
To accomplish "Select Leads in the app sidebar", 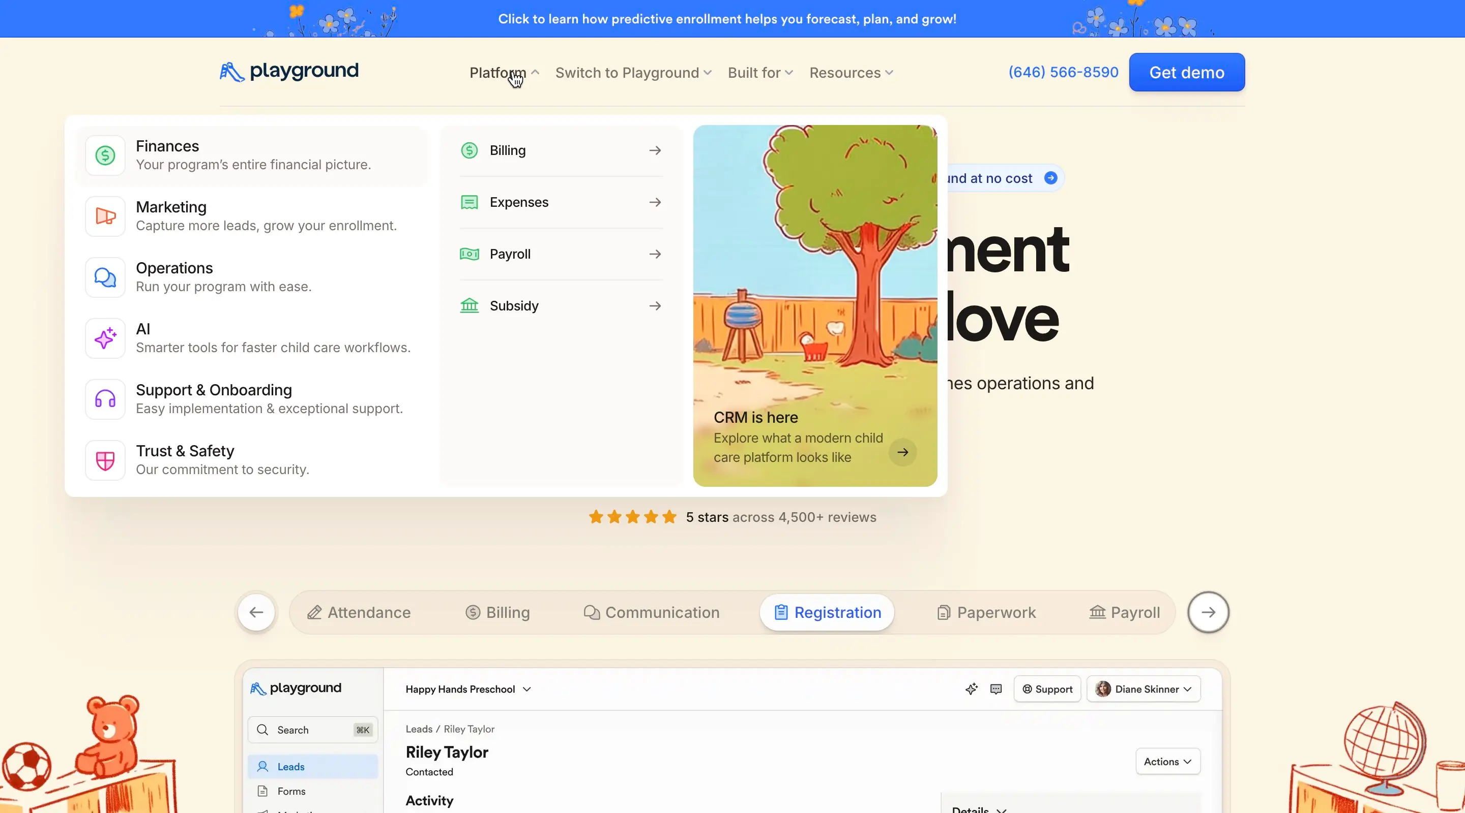I will [x=313, y=766].
